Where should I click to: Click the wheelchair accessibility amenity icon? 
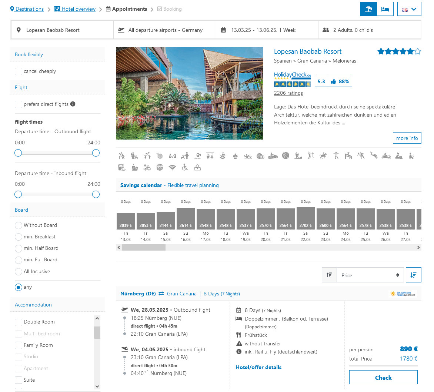pyautogui.click(x=185, y=167)
